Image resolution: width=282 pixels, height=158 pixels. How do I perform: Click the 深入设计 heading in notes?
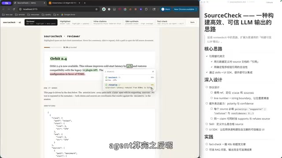click(x=213, y=80)
